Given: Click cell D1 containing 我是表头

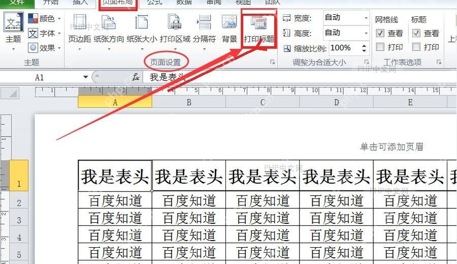Looking at the screenshot, I should pyautogui.click(x=336, y=176).
